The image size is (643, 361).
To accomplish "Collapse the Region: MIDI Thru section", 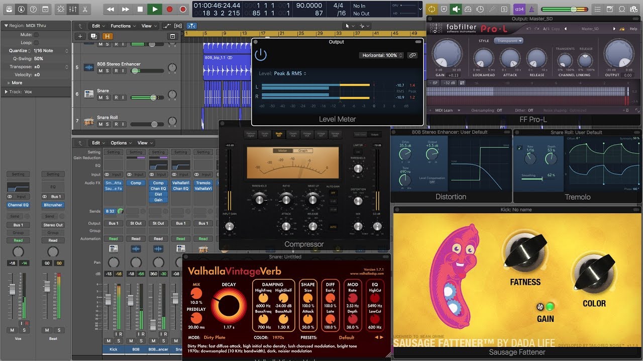I will 6,25.
